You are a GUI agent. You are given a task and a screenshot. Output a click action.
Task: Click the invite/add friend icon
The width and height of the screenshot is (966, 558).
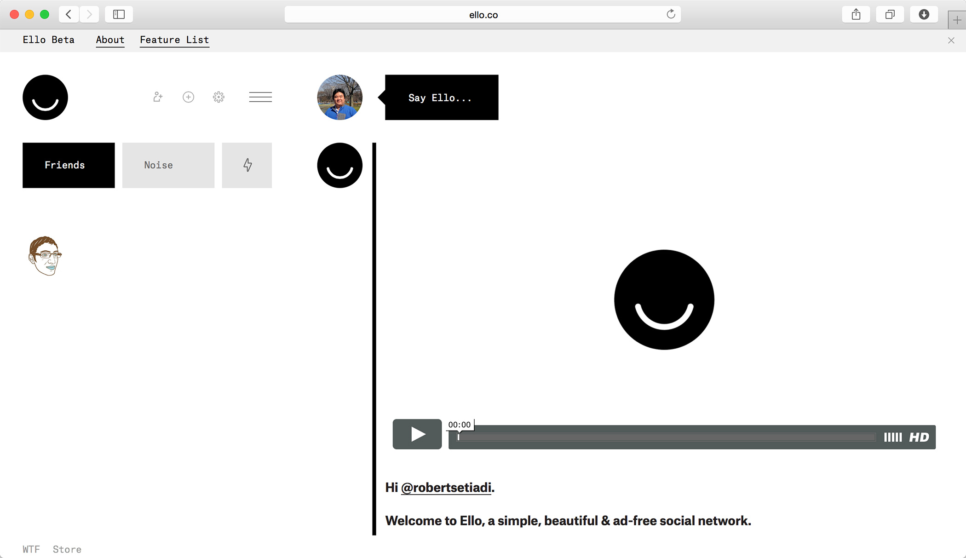pos(157,96)
